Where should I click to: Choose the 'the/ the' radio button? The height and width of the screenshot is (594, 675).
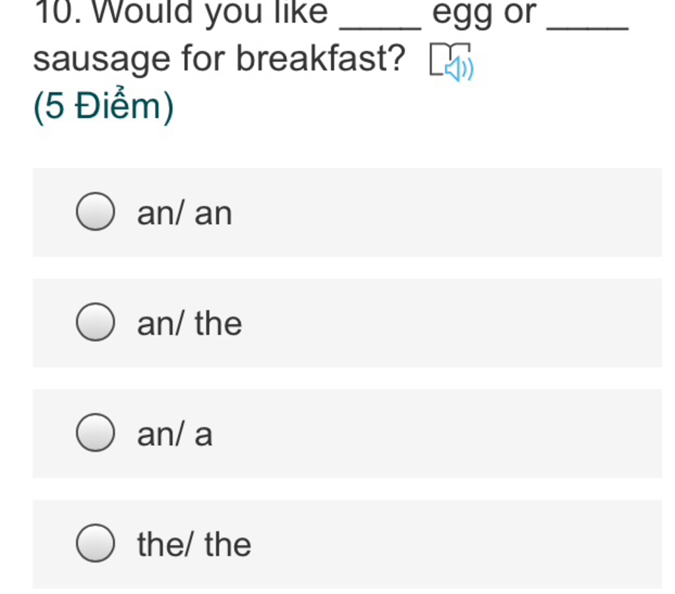point(95,543)
